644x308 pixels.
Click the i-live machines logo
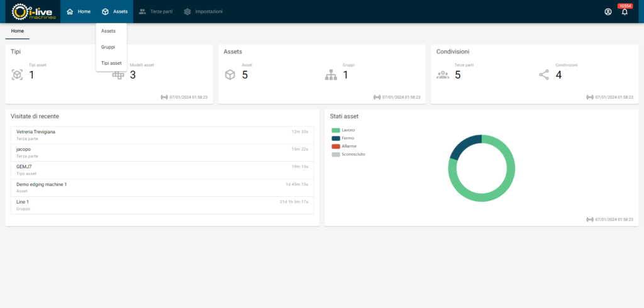point(35,11)
